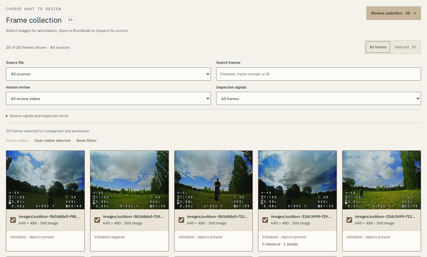Click the 'Frame collection' heading

click(34, 20)
